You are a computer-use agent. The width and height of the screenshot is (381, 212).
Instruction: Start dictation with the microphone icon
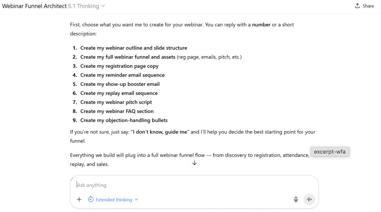coord(296,199)
